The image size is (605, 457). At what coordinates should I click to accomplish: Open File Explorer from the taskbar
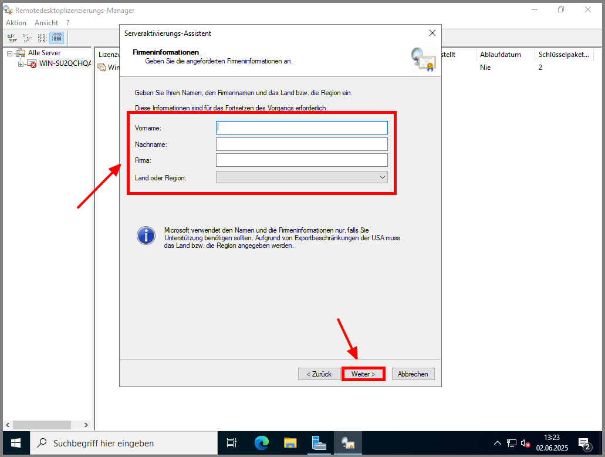click(x=290, y=443)
